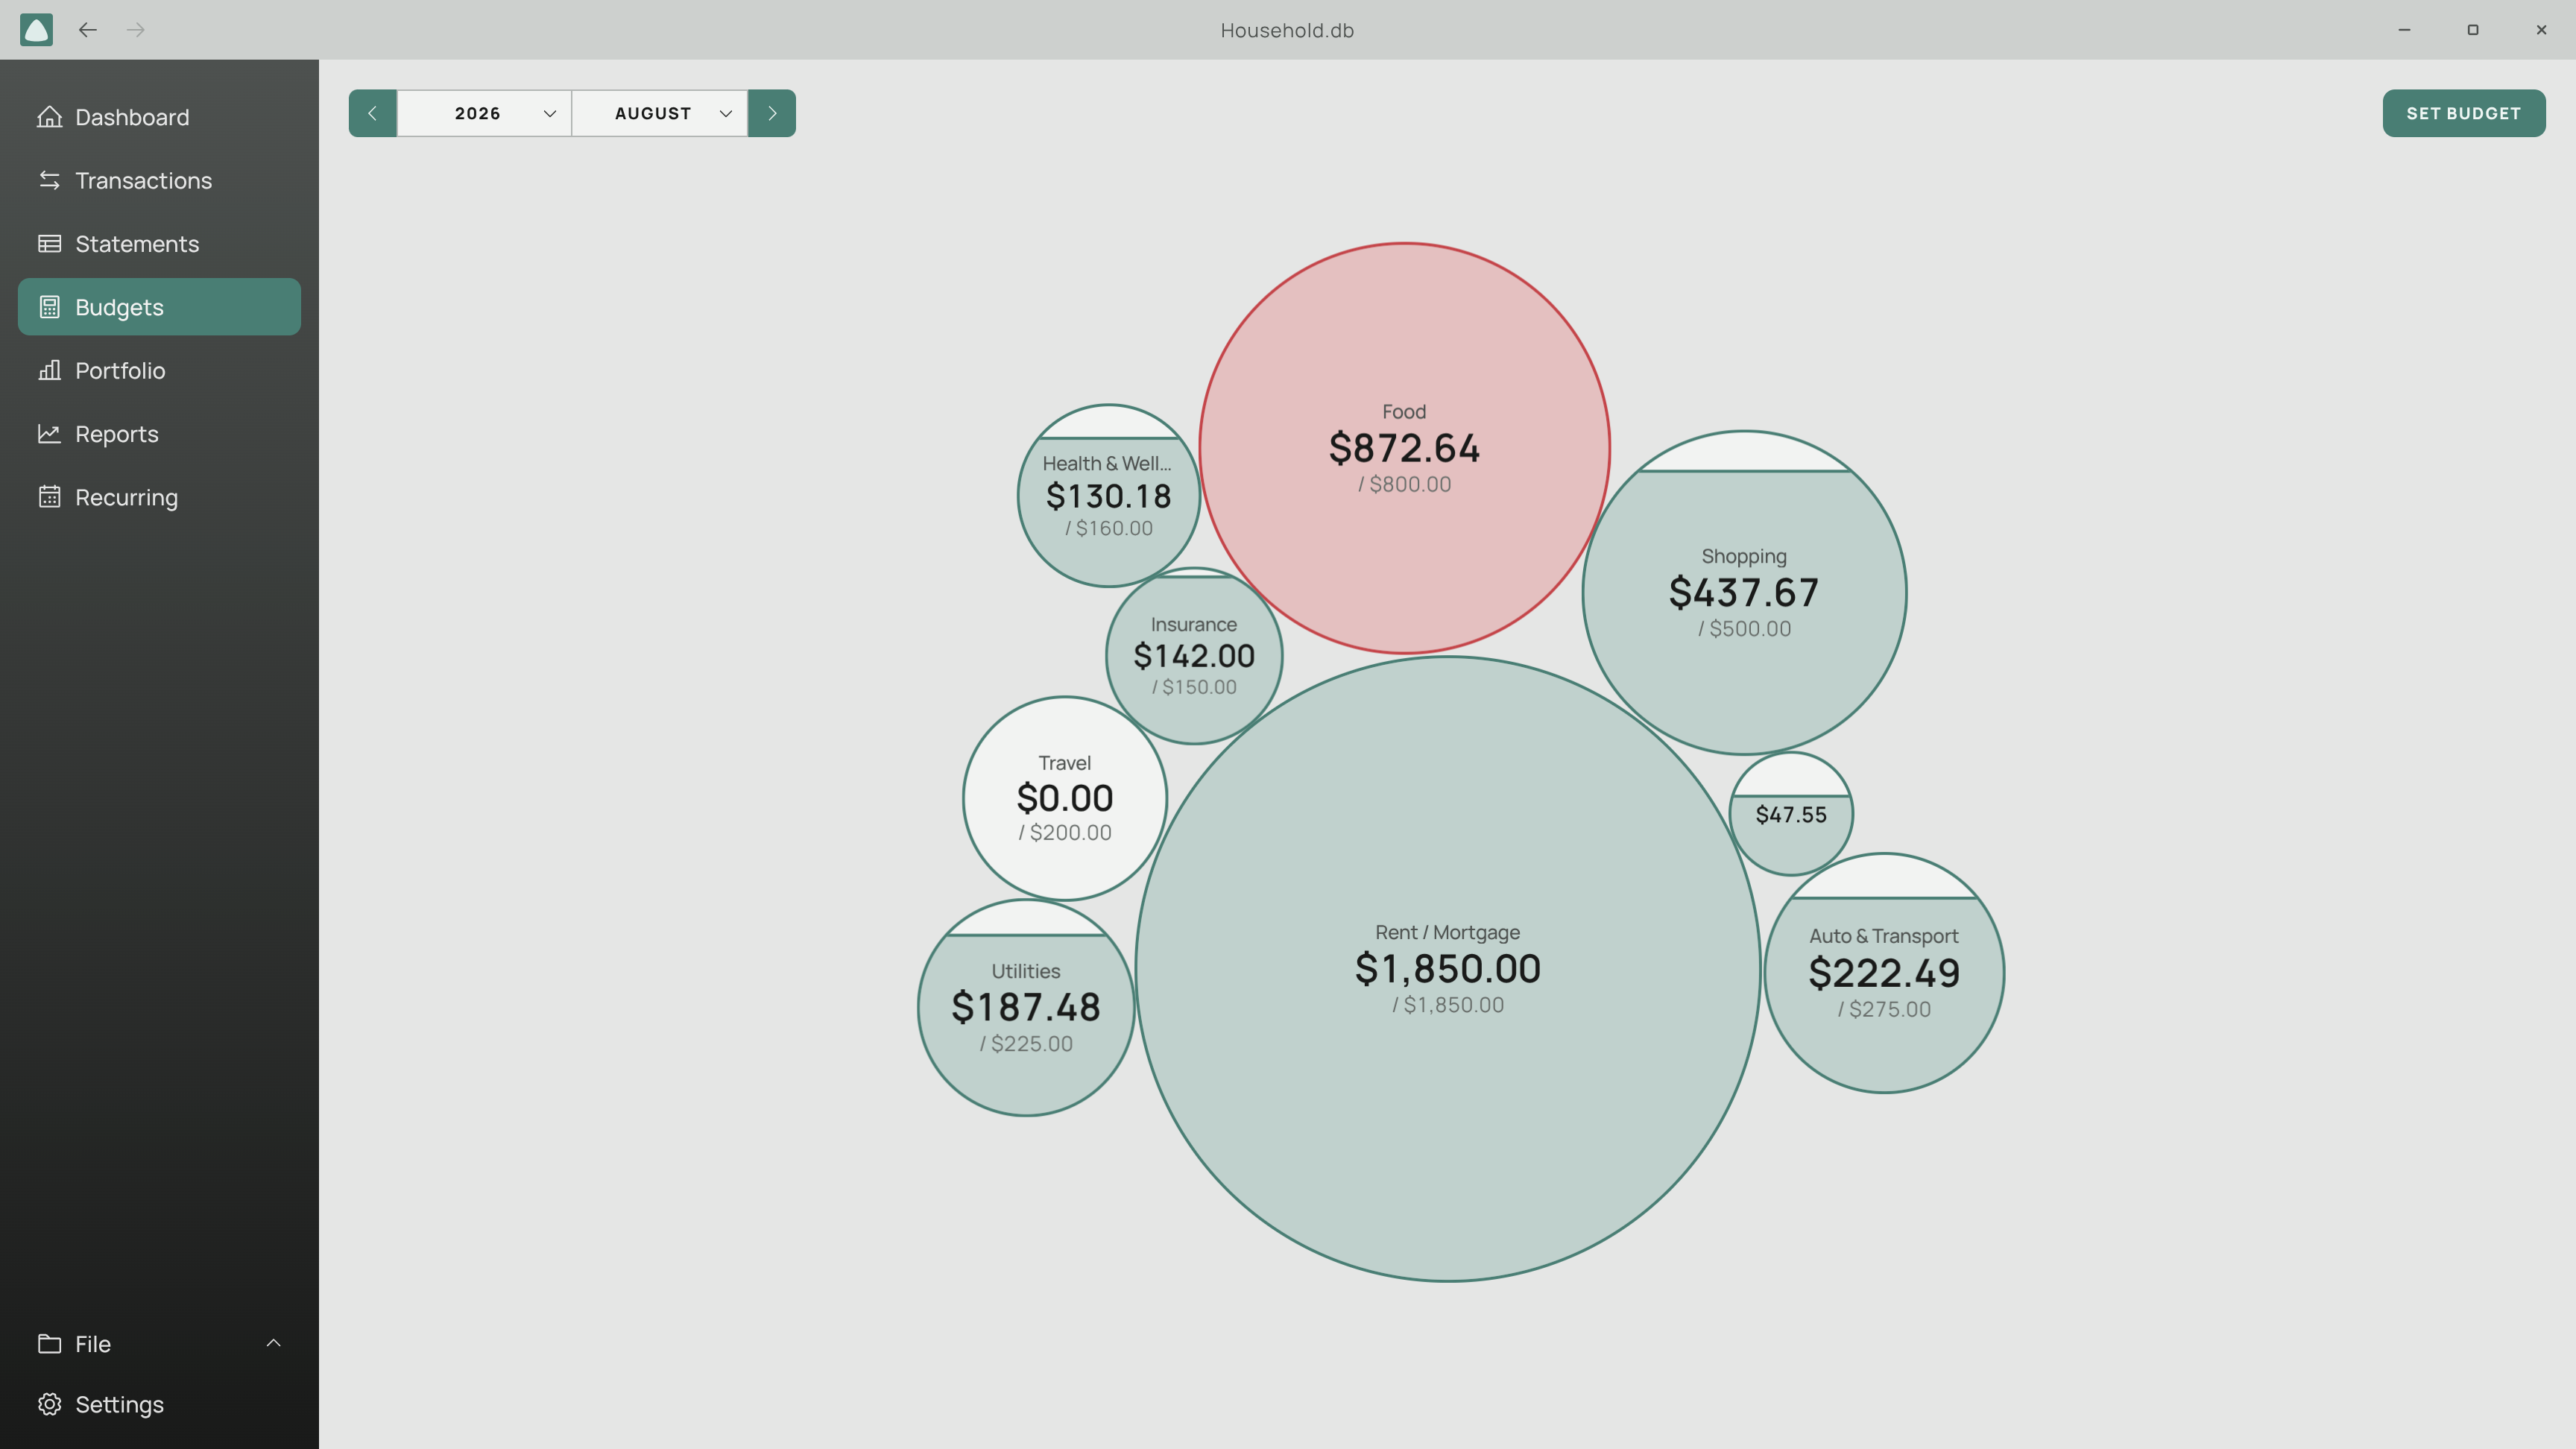This screenshot has width=2576, height=1449.
Task: Switch to the Statements section
Action: (x=160, y=244)
